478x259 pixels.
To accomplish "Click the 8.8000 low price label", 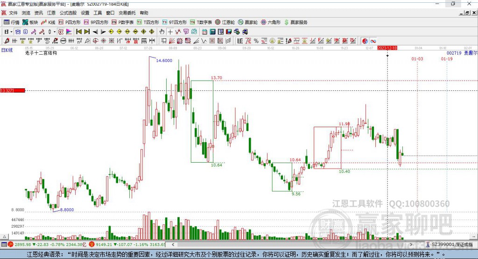I will [67, 210].
